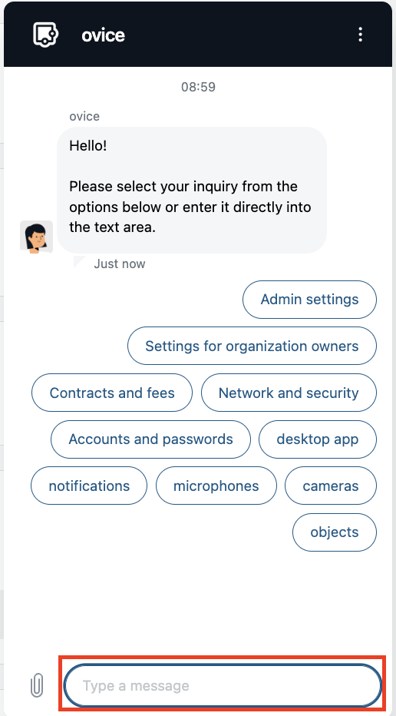Click the ovice logo icon in header
Image resolution: width=396 pixels, height=716 pixels.
[x=45, y=34]
